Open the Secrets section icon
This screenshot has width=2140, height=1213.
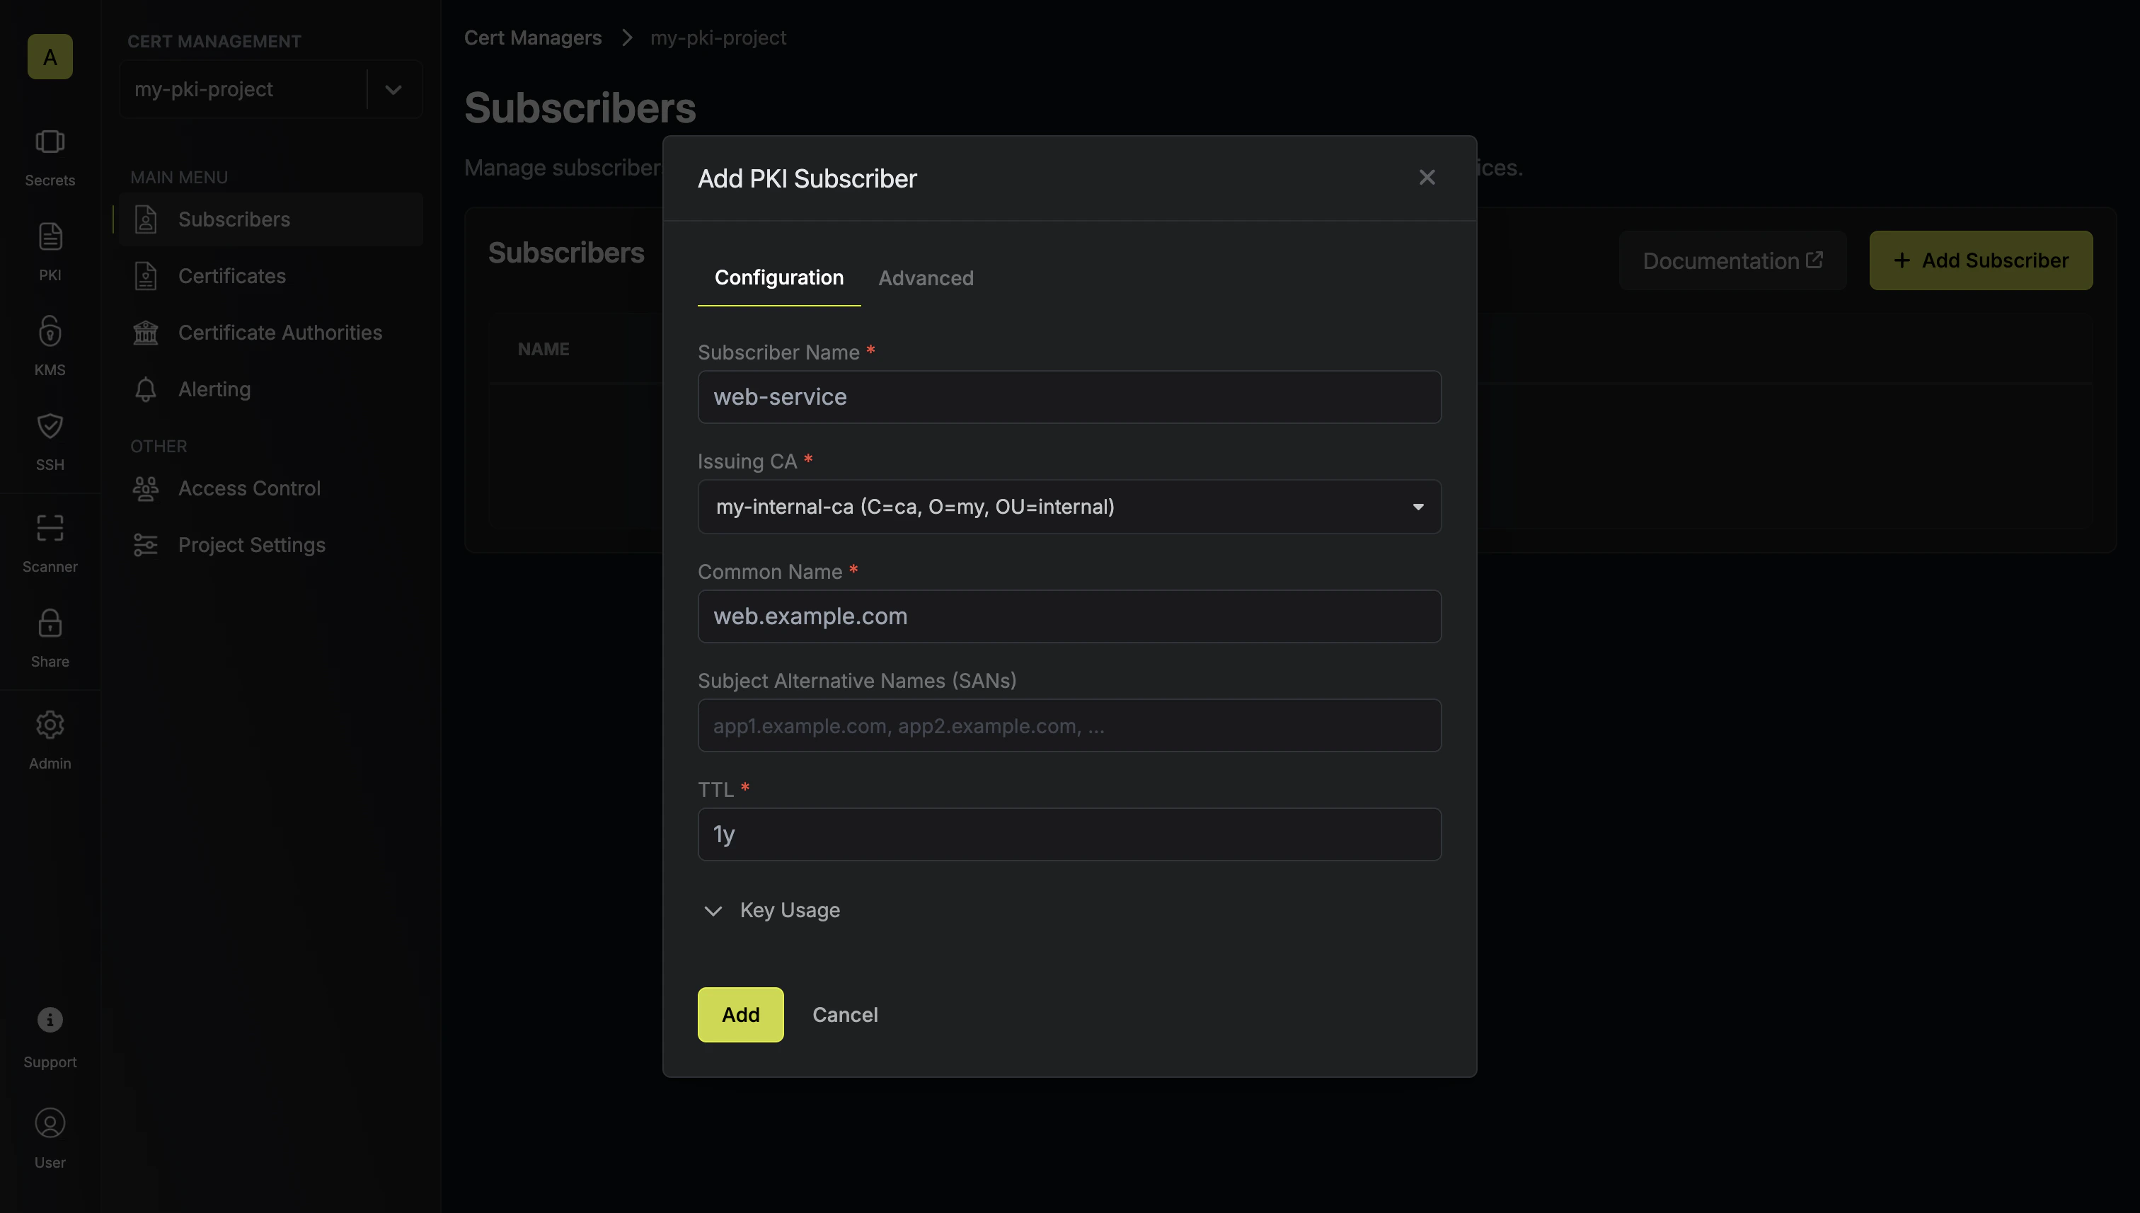point(50,142)
